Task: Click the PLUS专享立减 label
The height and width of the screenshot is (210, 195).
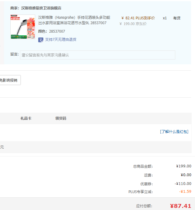Action: tap(141, 192)
